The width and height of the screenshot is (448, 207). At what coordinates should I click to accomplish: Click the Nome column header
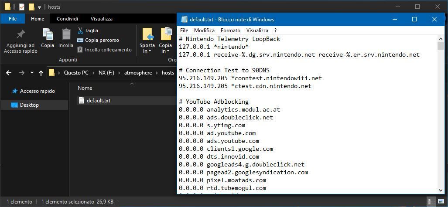pyautogui.click(x=85, y=88)
